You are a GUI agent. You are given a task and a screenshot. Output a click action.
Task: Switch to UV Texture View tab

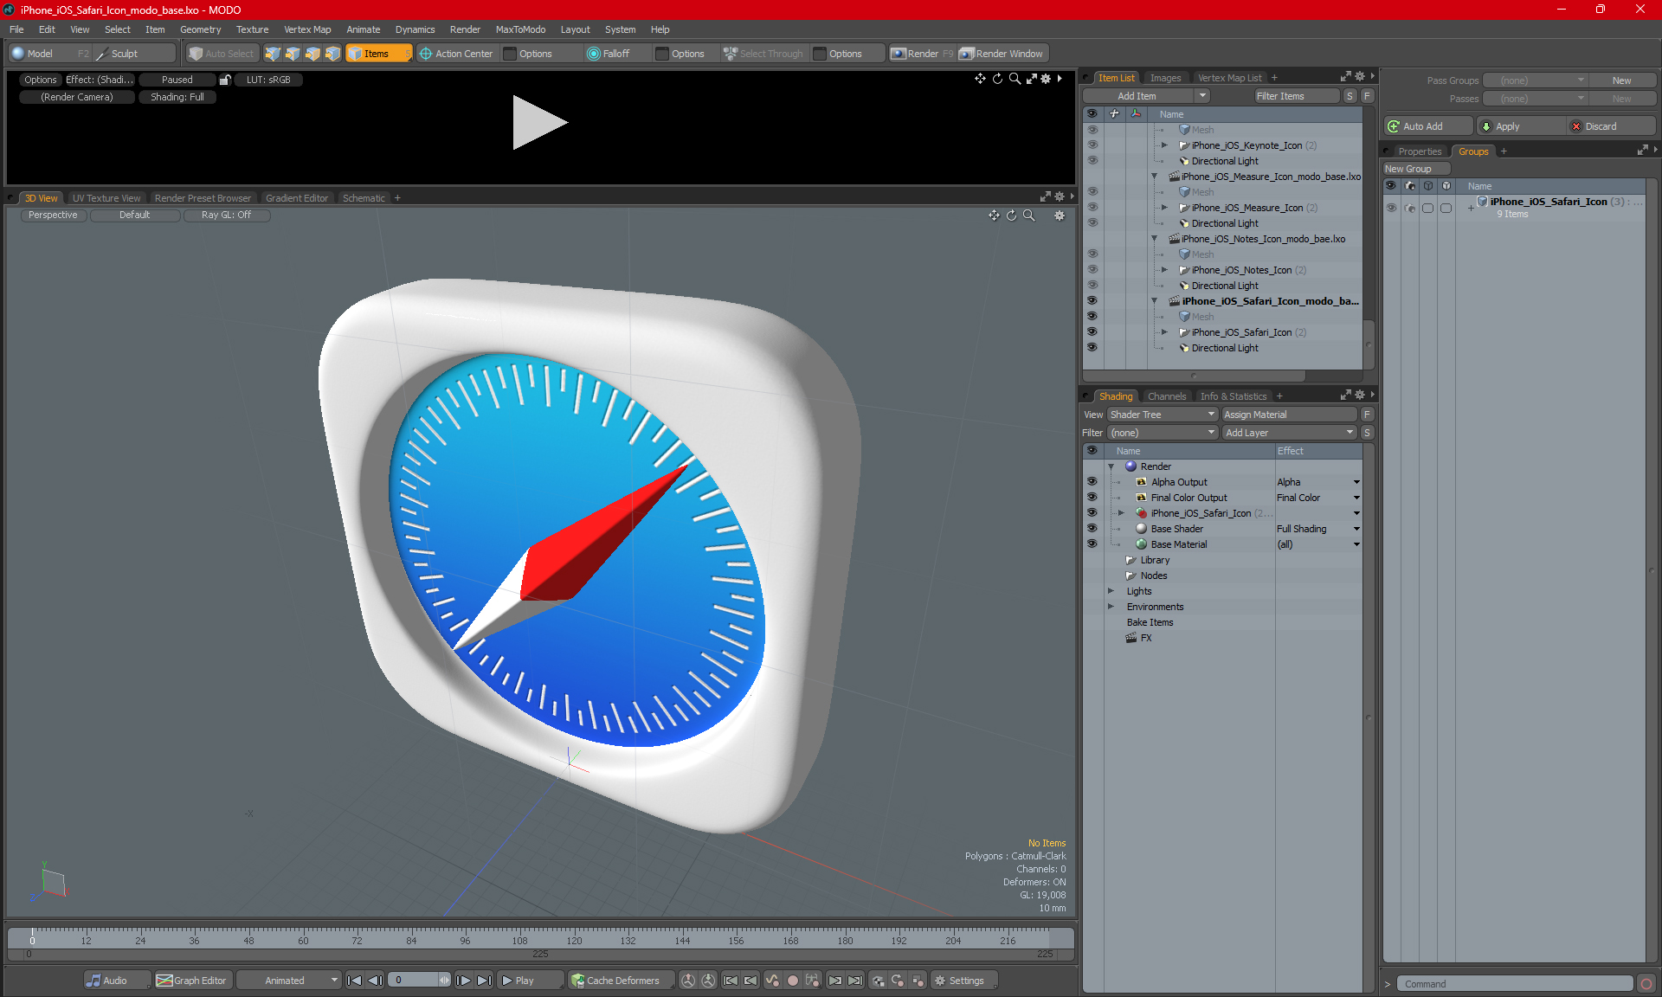(x=106, y=198)
